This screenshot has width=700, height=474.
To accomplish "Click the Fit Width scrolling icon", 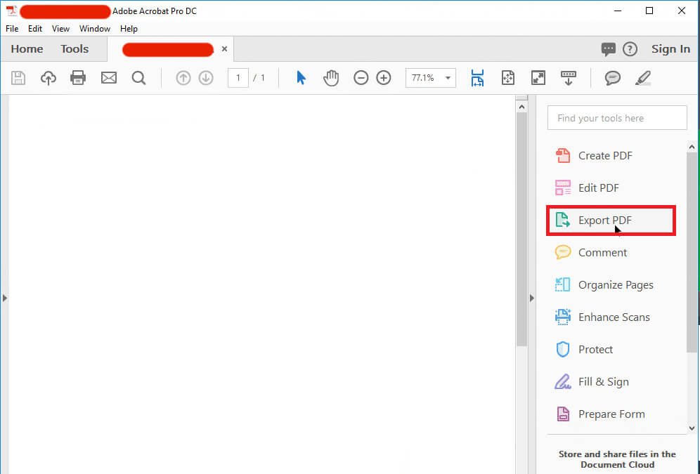I will coord(477,78).
